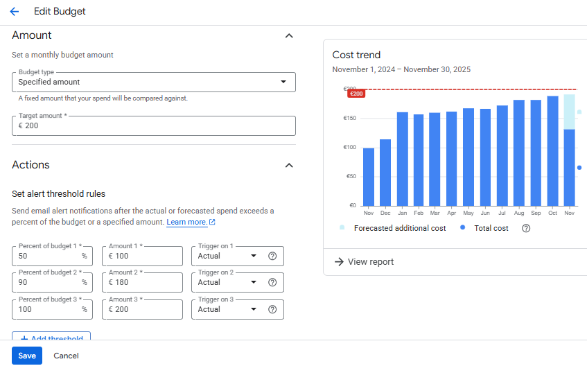
Task: Show help for Trigger on 1
Action: [x=272, y=256]
